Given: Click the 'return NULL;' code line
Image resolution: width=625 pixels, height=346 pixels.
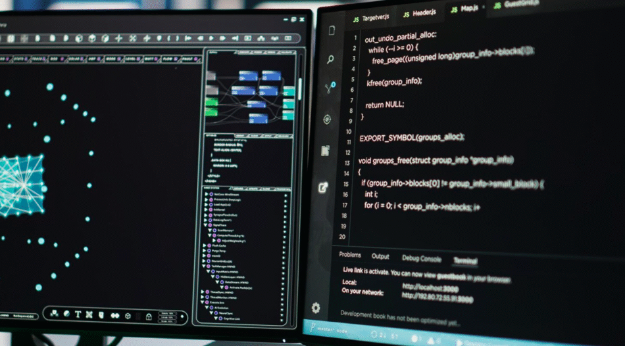Looking at the screenshot, I should click(385, 104).
